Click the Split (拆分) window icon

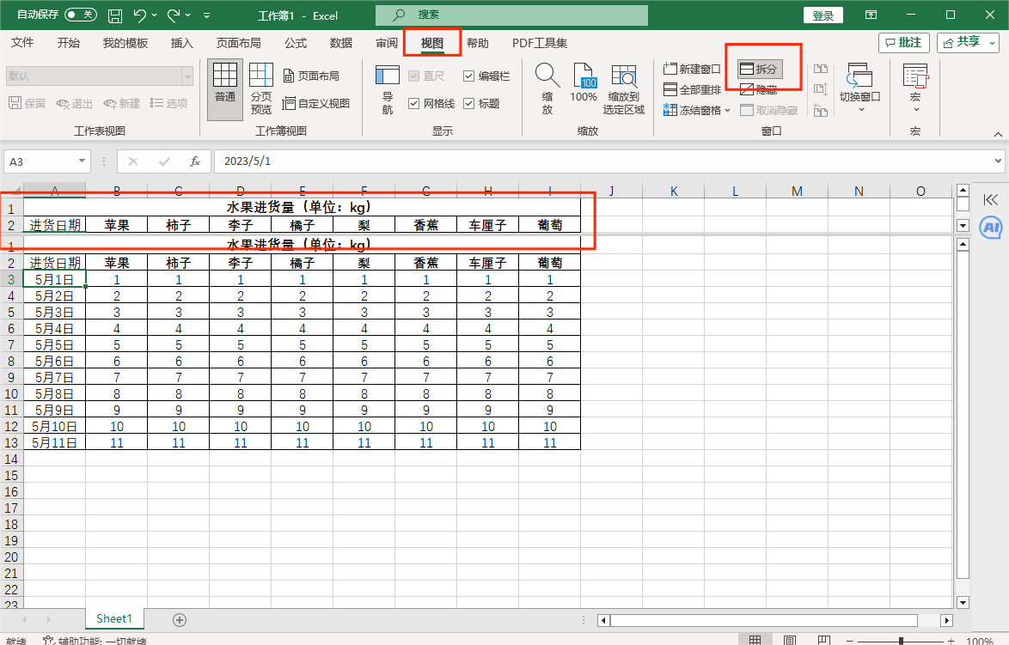click(x=748, y=69)
